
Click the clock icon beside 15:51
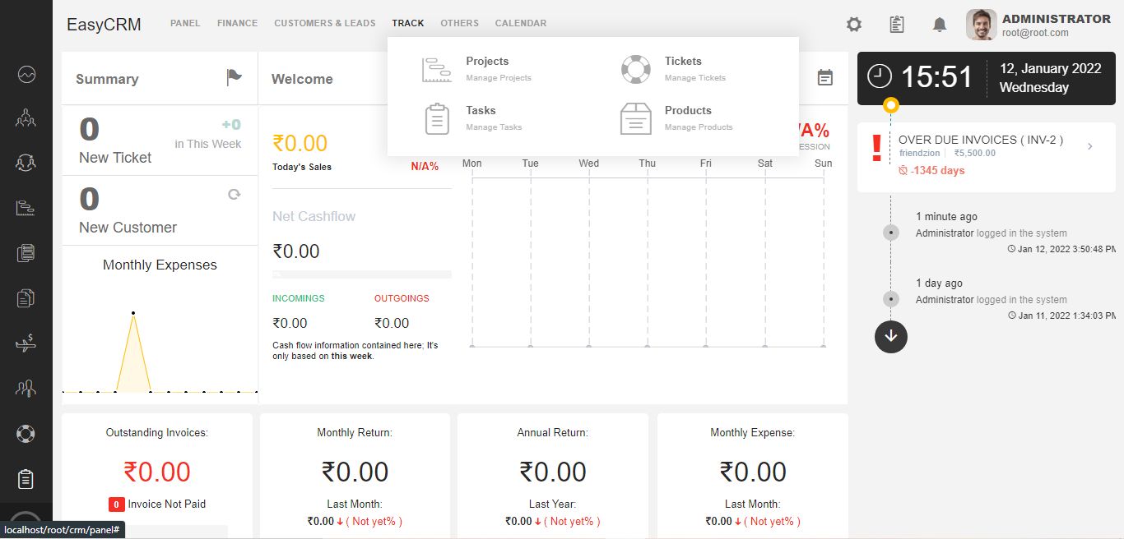click(x=880, y=76)
